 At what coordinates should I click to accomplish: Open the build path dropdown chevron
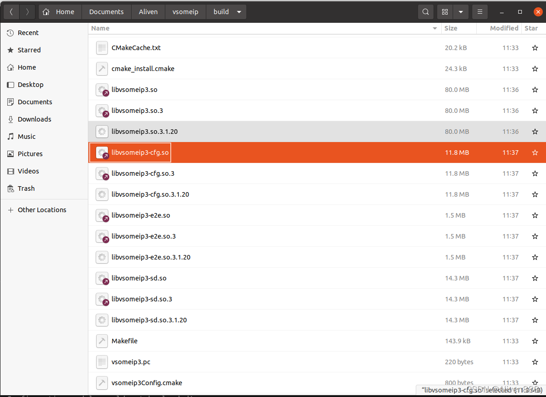point(238,11)
